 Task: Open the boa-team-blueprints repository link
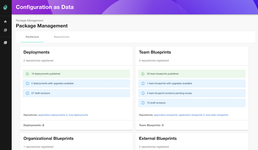[217, 115]
